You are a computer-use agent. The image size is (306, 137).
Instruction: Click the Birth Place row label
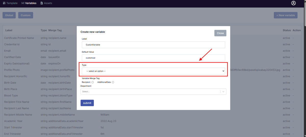11,89
